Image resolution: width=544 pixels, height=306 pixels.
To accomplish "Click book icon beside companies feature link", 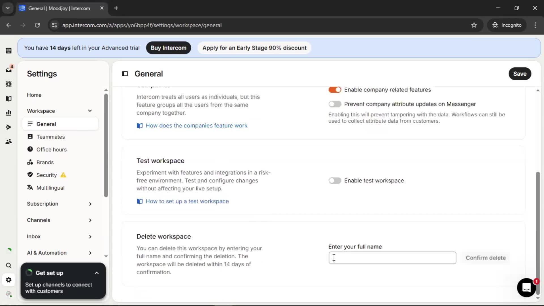I will 140,126.
